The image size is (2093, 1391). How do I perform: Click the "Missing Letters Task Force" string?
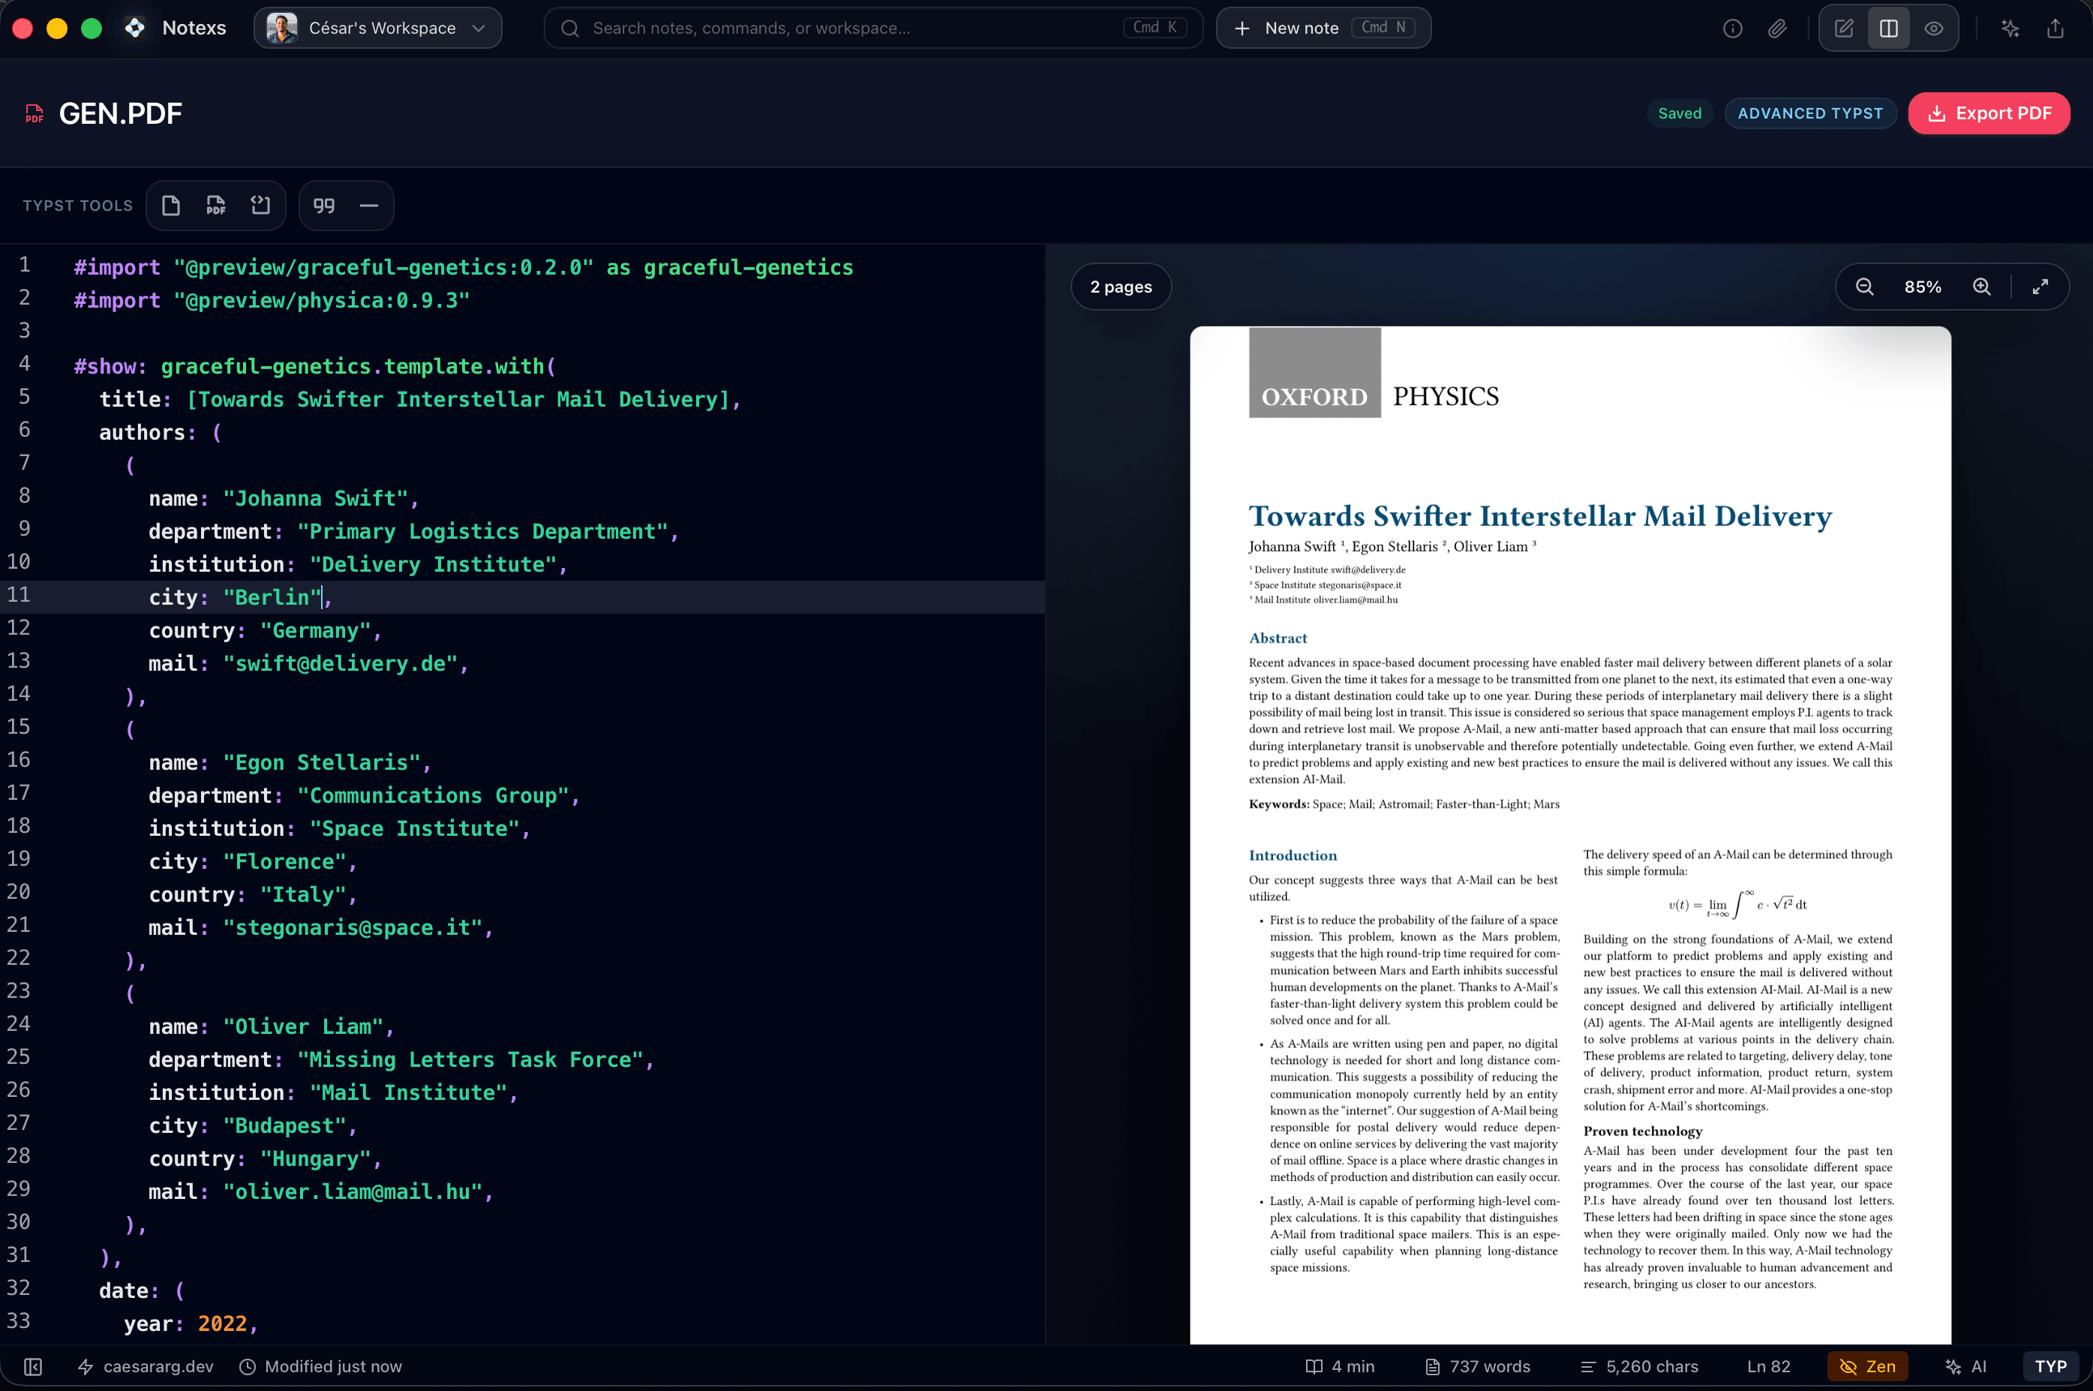(470, 1059)
